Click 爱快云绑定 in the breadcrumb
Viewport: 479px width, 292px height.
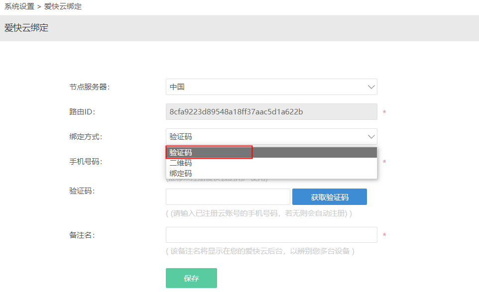[x=63, y=6]
